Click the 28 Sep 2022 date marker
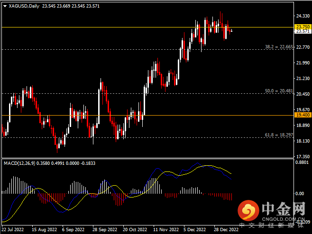Screen dimensions: 312x234 click(x=103, y=229)
